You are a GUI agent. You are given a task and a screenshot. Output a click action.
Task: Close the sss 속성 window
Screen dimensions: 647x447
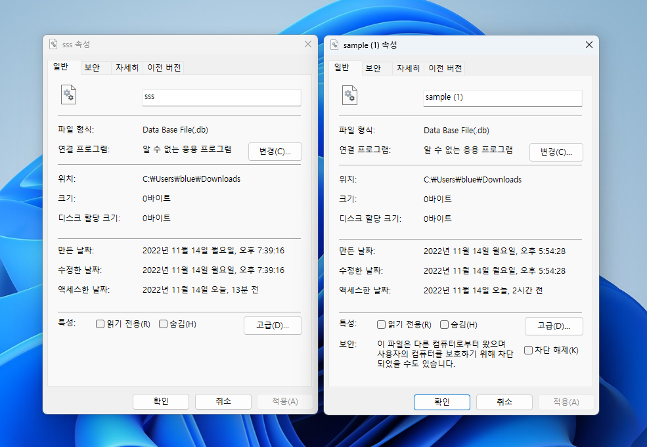click(308, 44)
